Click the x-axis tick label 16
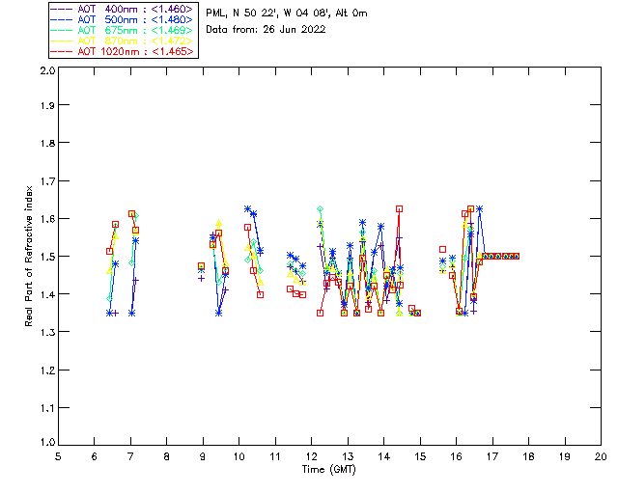 coord(456,456)
